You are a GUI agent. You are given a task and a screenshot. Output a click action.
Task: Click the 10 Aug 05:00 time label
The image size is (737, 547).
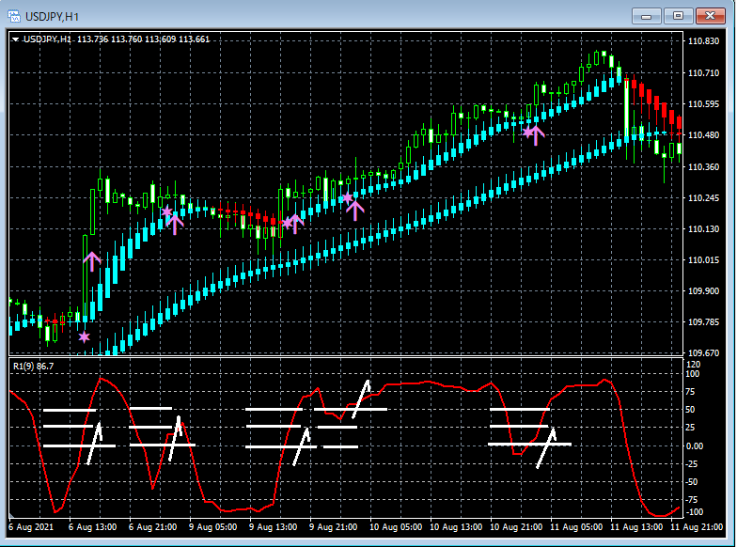(x=396, y=526)
